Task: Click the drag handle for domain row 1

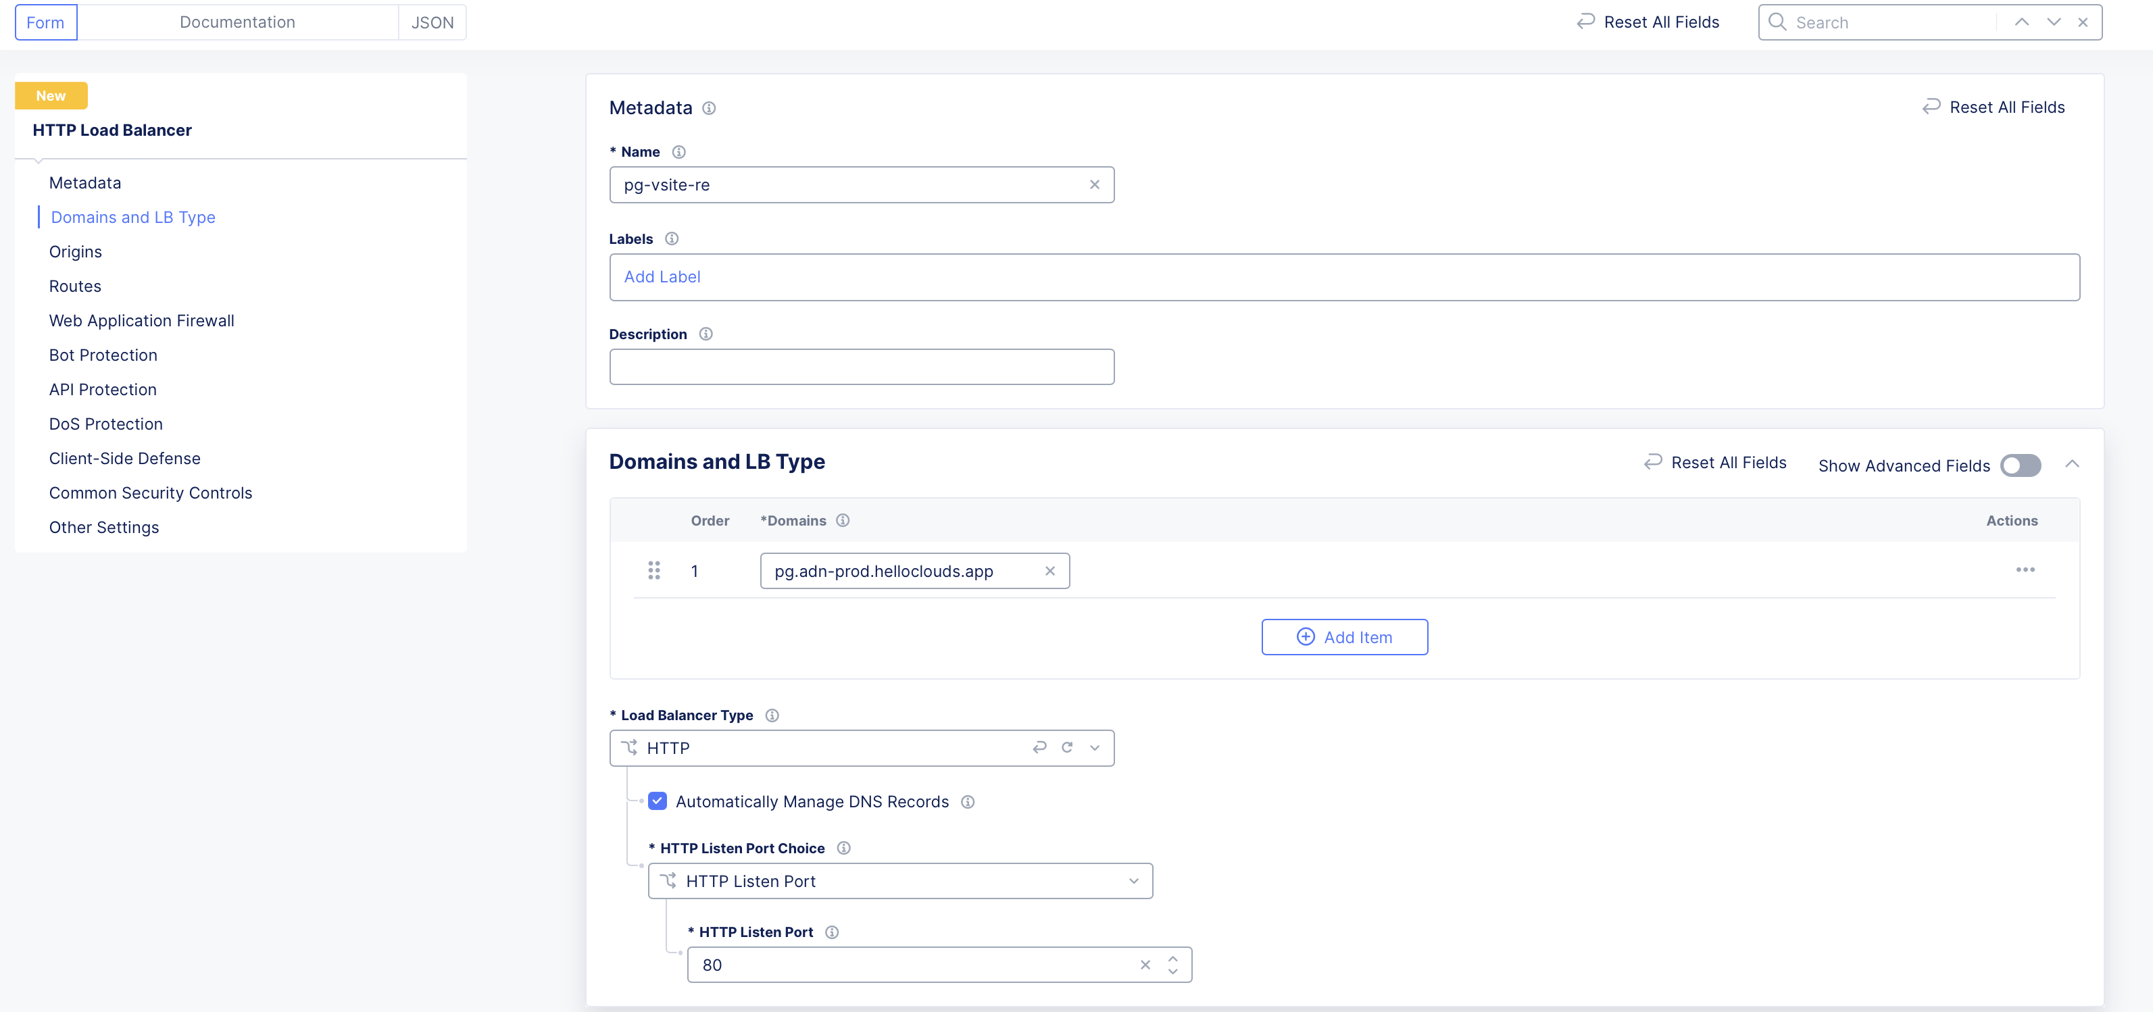Action: 653,571
